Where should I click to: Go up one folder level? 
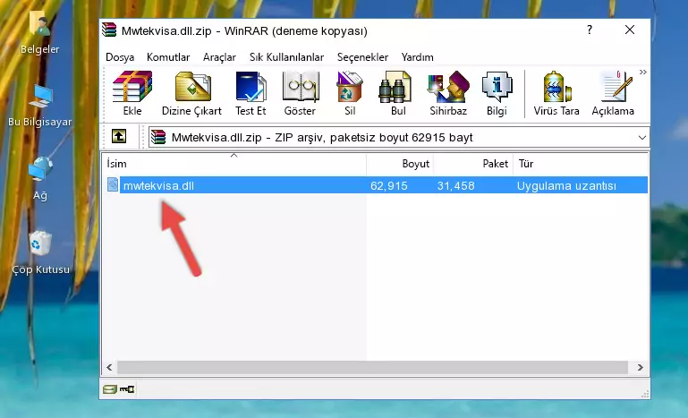click(118, 137)
